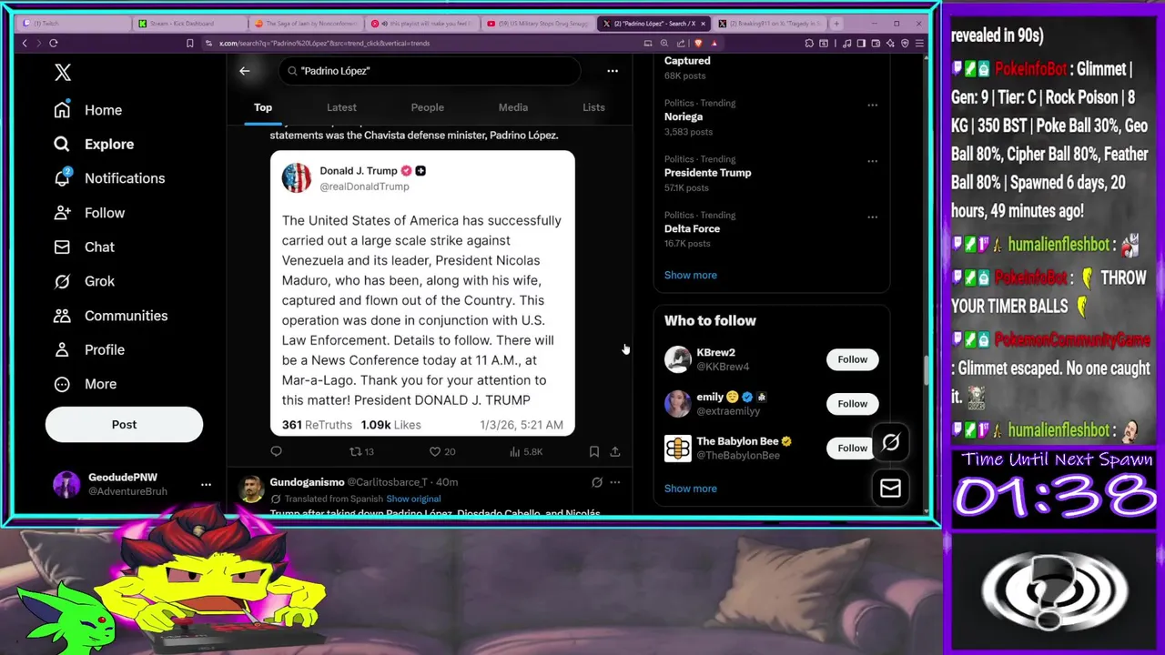Image resolution: width=1165 pixels, height=655 pixels.
Task: Switch to the People tab
Action: point(427,107)
